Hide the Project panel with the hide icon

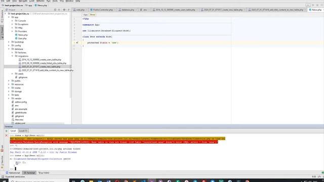[69, 10]
